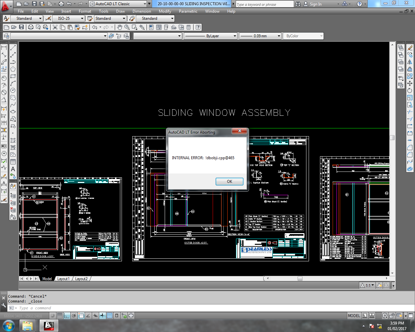Toggle Object Snap in status bar

coord(81,315)
